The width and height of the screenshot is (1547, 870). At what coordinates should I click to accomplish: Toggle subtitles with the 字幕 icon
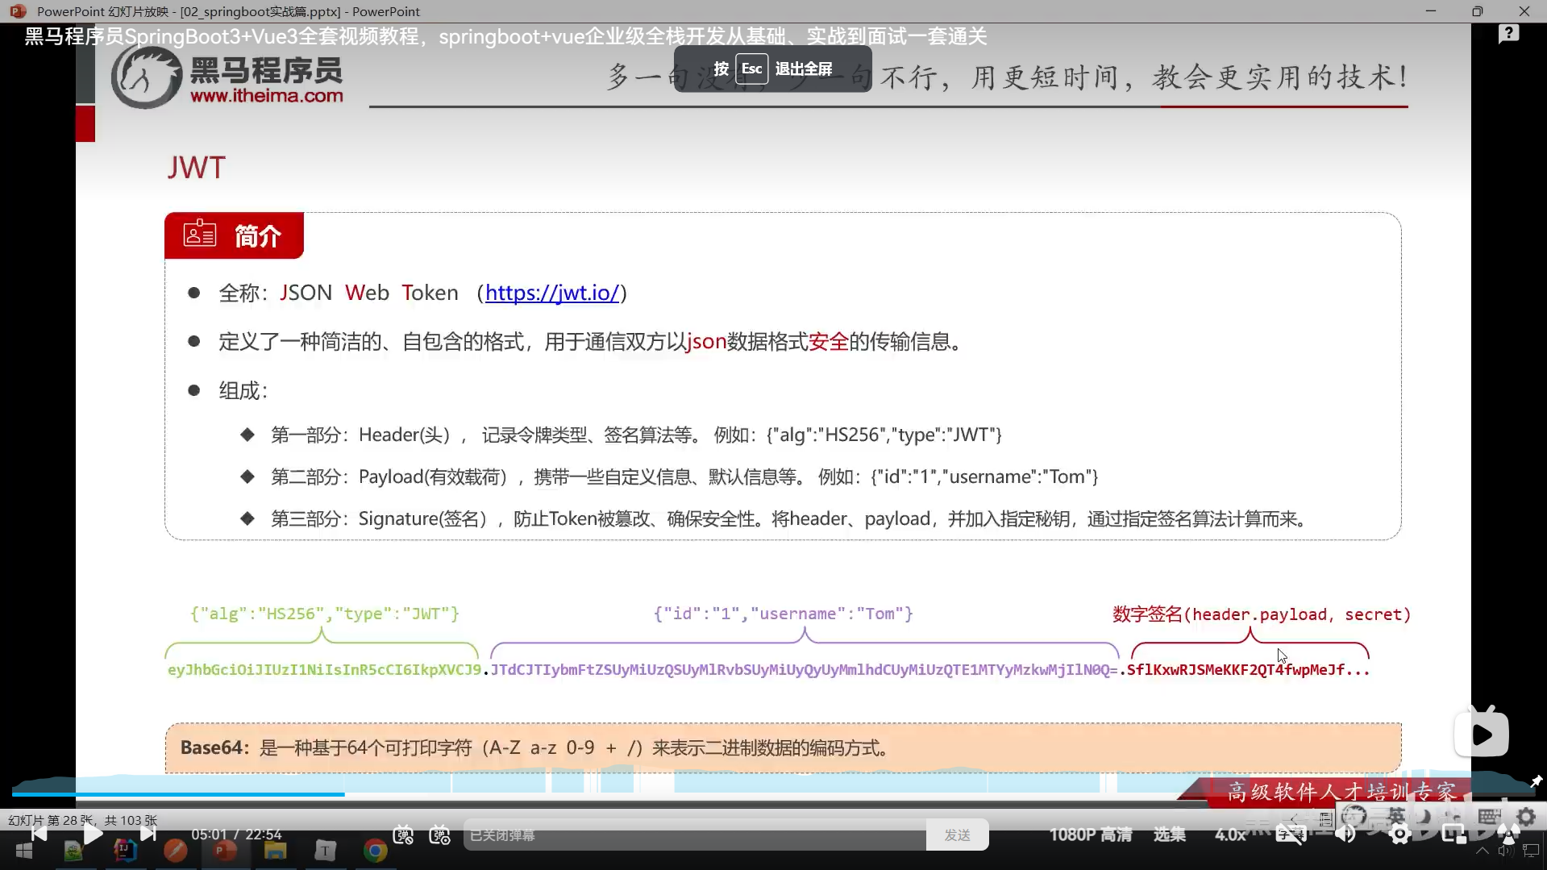pyautogui.click(x=1291, y=835)
